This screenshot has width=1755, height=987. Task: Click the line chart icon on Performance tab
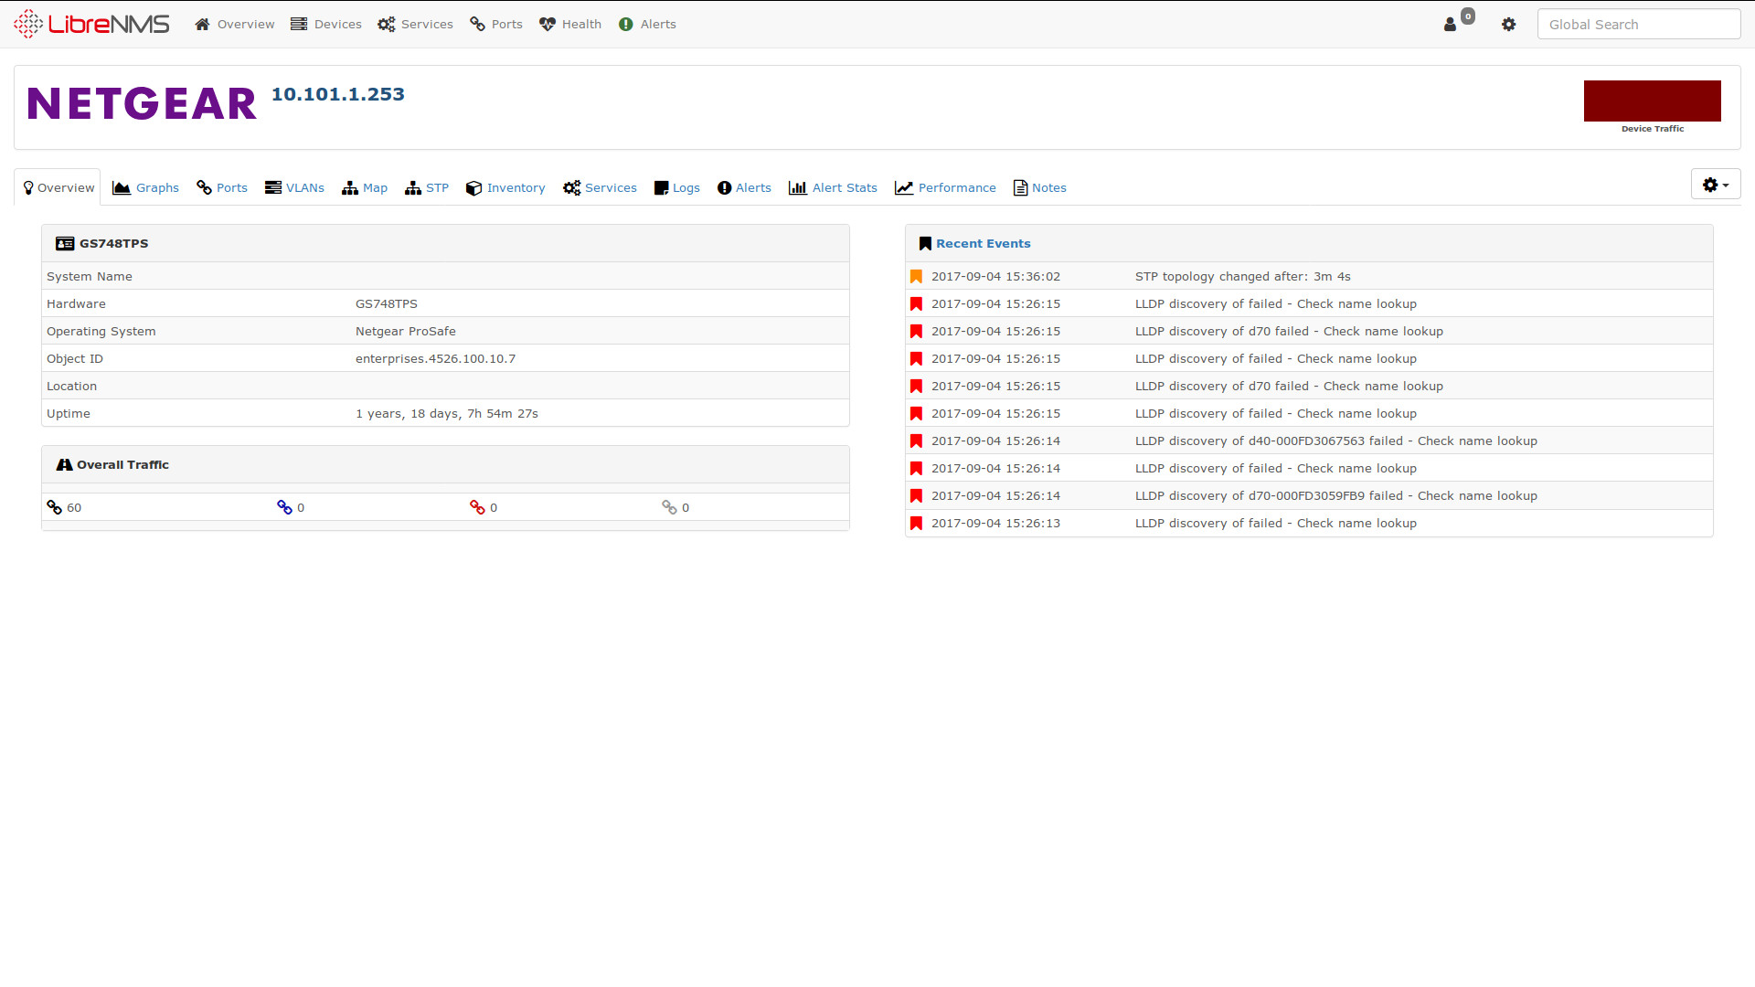pos(904,187)
